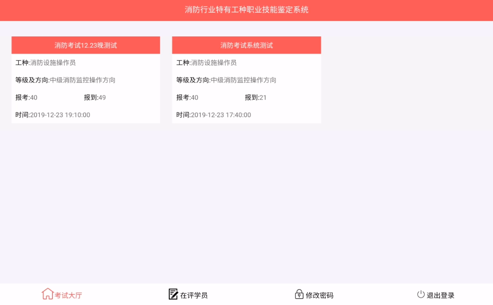
Task: Click 等级及方向 row in the 消防考试系统测试 card
Action: (x=226, y=80)
